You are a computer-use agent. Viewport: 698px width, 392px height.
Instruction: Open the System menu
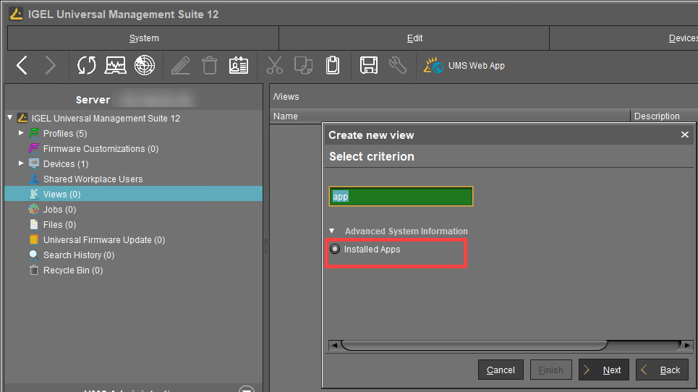point(144,38)
